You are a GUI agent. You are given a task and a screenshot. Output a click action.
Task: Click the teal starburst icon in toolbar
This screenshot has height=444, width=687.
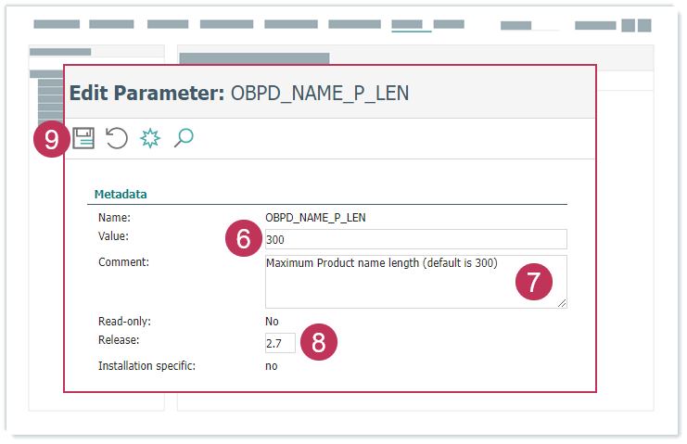click(149, 139)
